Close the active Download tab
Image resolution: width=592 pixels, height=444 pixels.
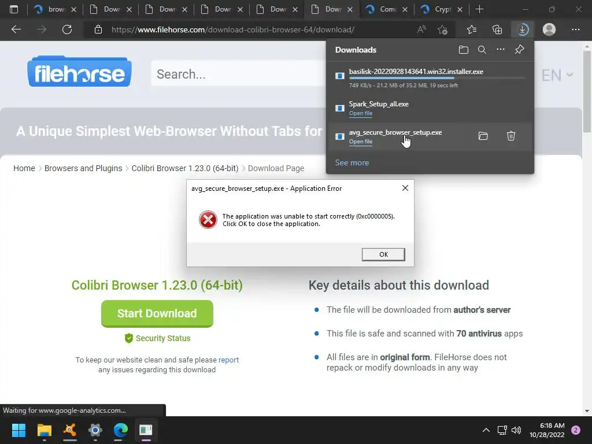click(350, 9)
